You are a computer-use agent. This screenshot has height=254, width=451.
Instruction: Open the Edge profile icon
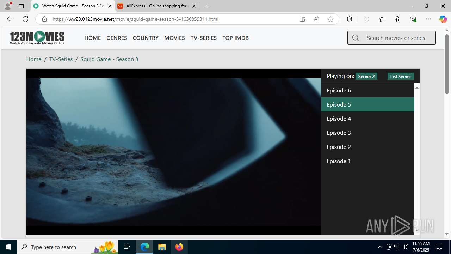8,6
